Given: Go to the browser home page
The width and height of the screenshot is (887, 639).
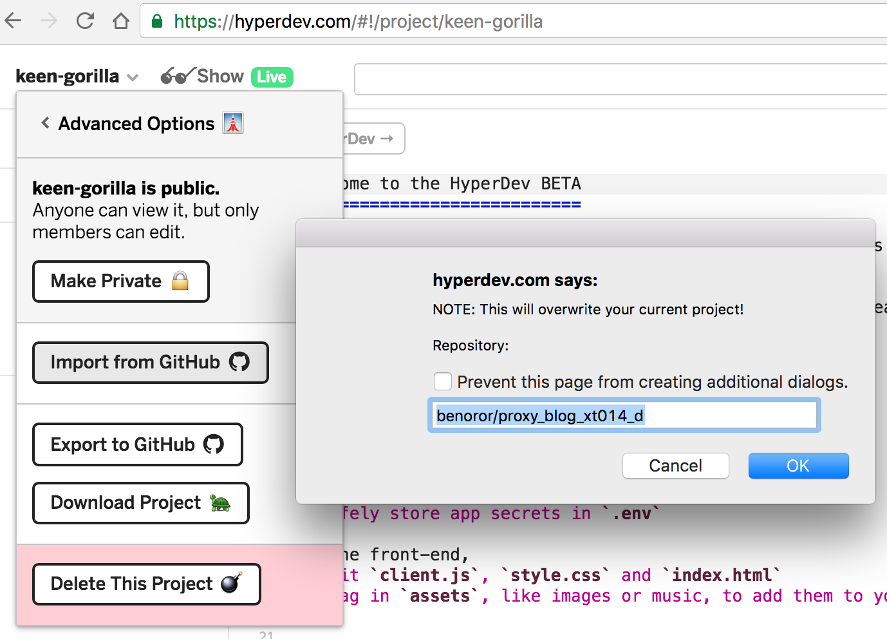Looking at the screenshot, I should pos(120,21).
